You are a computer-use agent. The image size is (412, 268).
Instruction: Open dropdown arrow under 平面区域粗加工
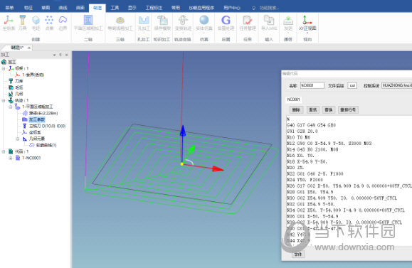(x=88, y=33)
